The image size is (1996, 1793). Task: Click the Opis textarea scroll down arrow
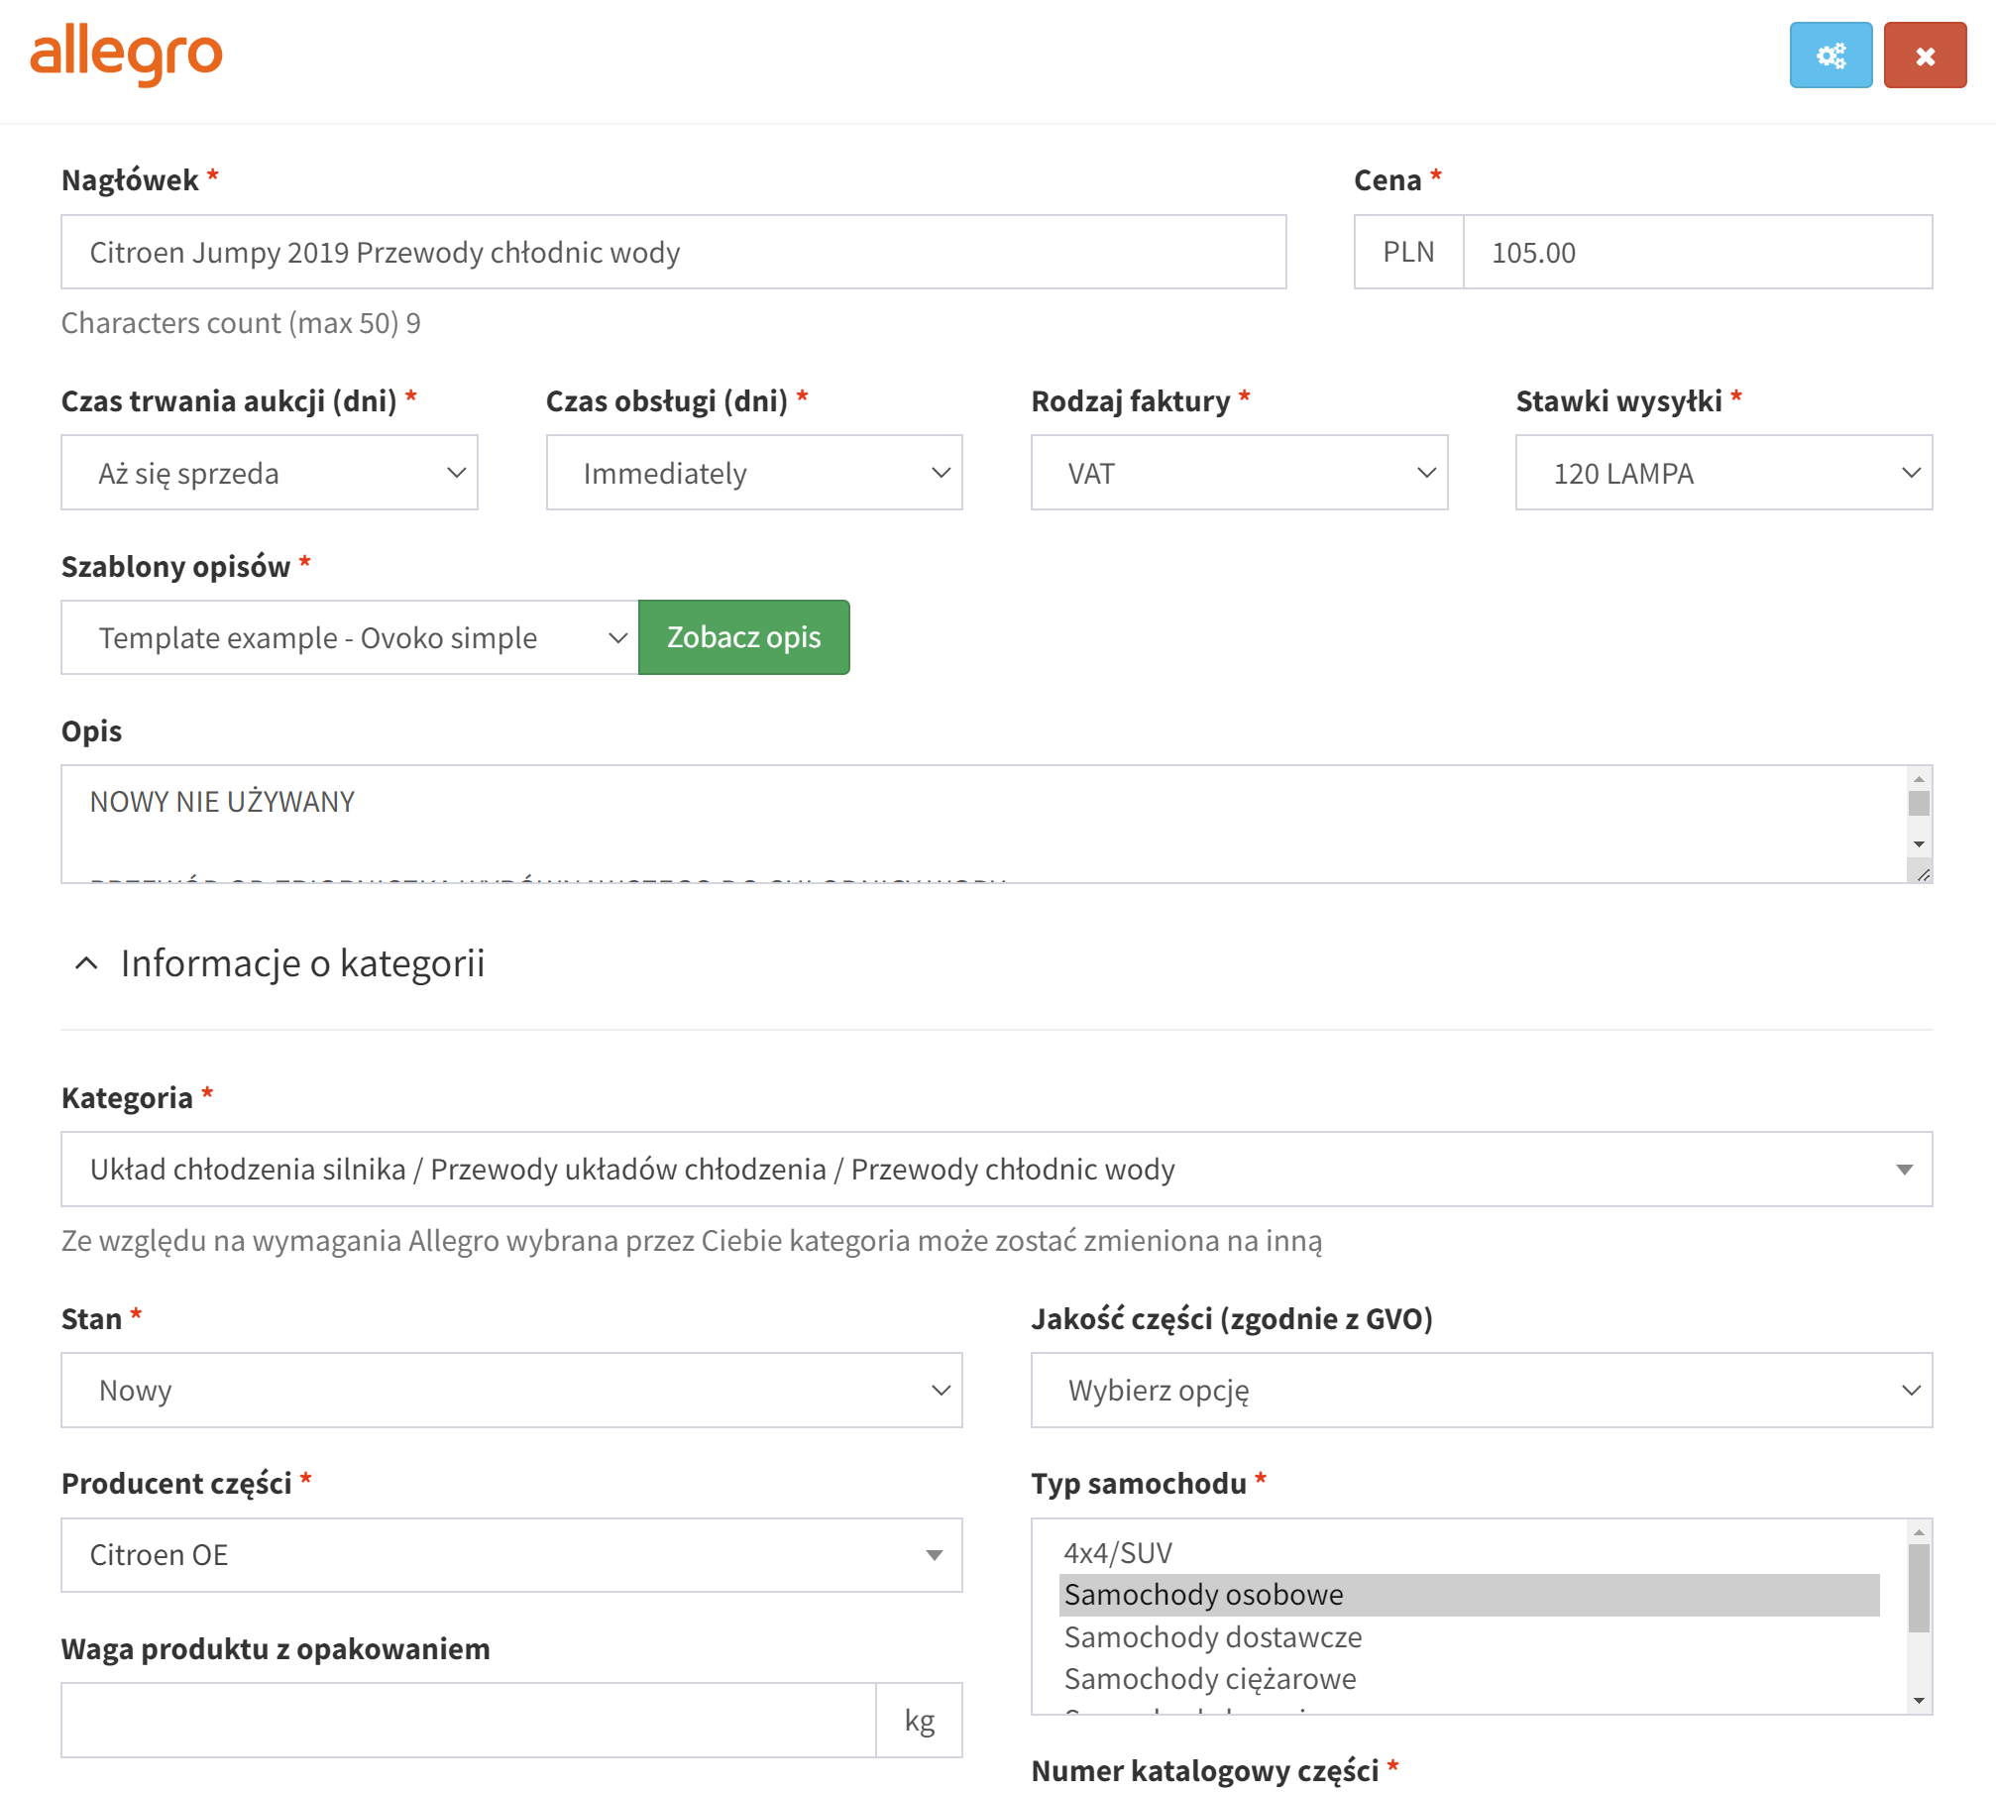pyautogui.click(x=1919, y=844)
